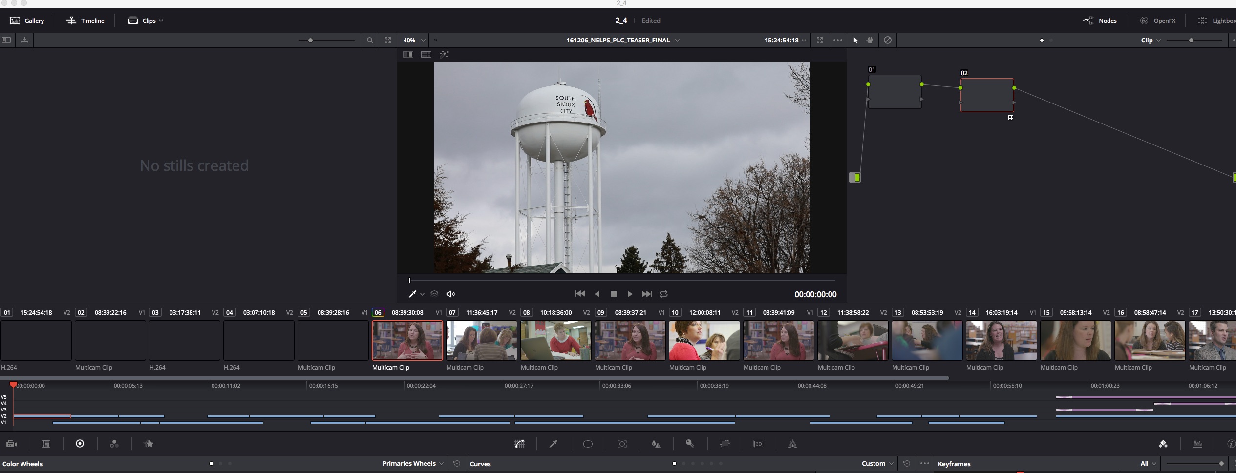Select the hand pan tool
Screen dimensions: 1236x473
(x=870, y=40)
